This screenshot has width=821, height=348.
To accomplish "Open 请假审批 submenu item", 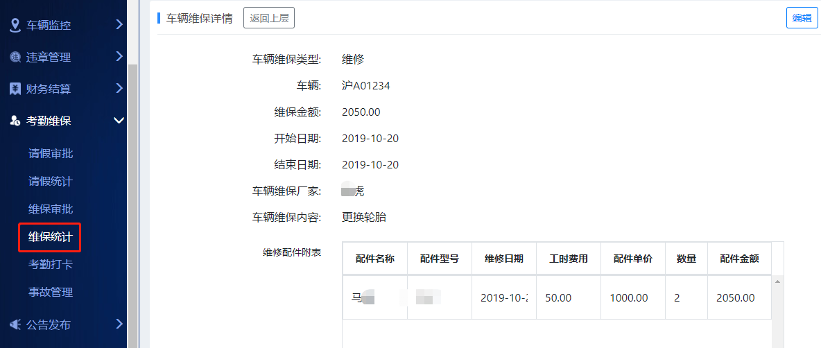I will point(51,153).
